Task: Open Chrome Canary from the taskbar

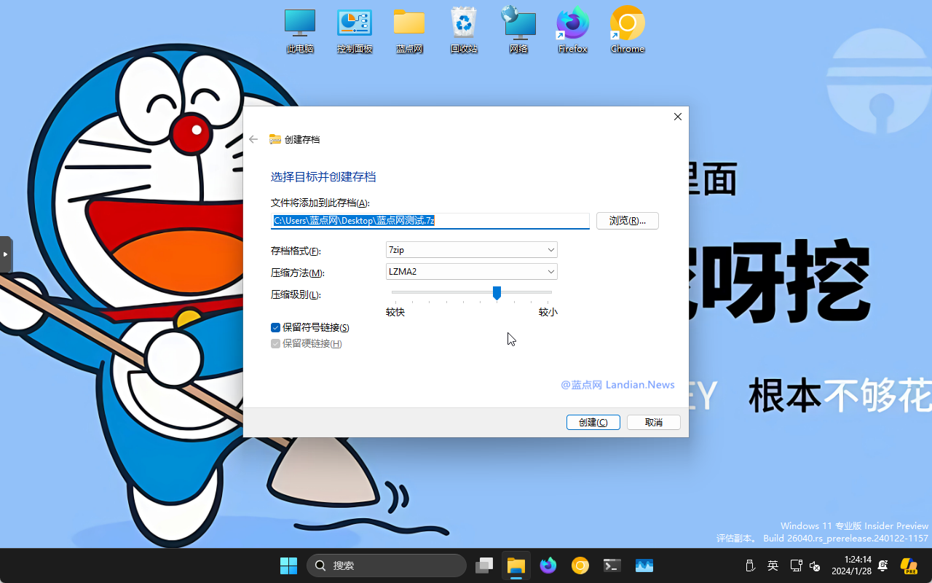Action: coord(580,566)
